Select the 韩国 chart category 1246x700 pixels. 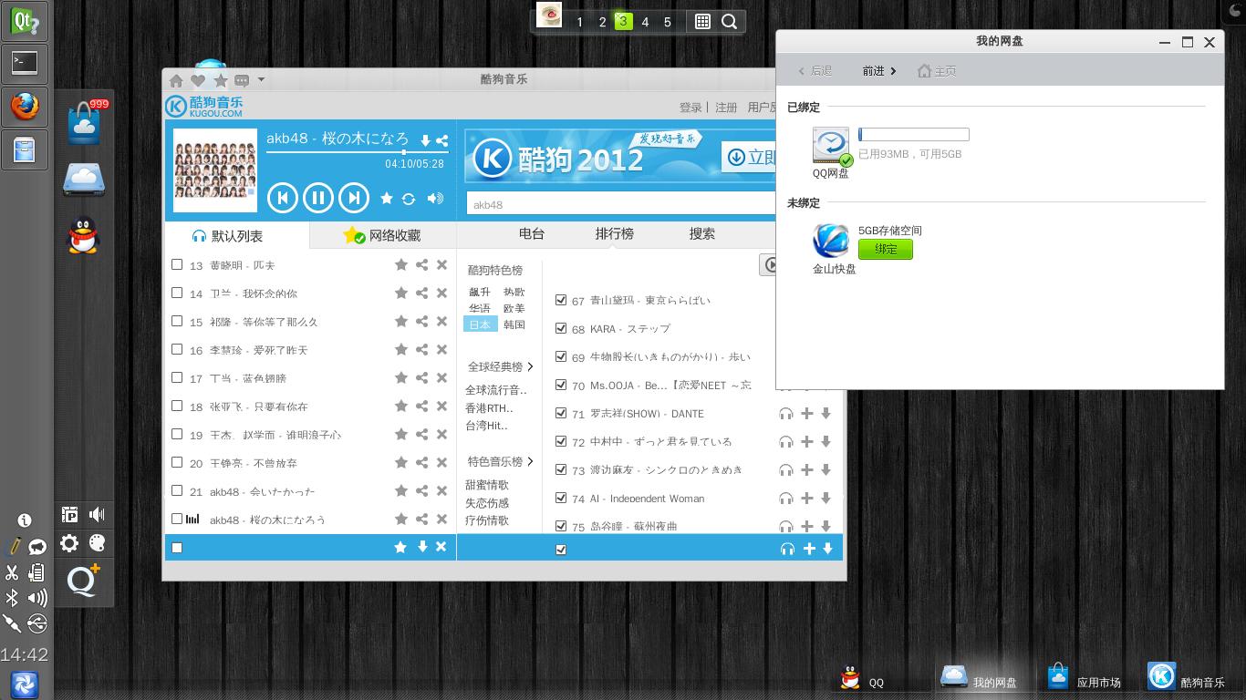point(514,324)
